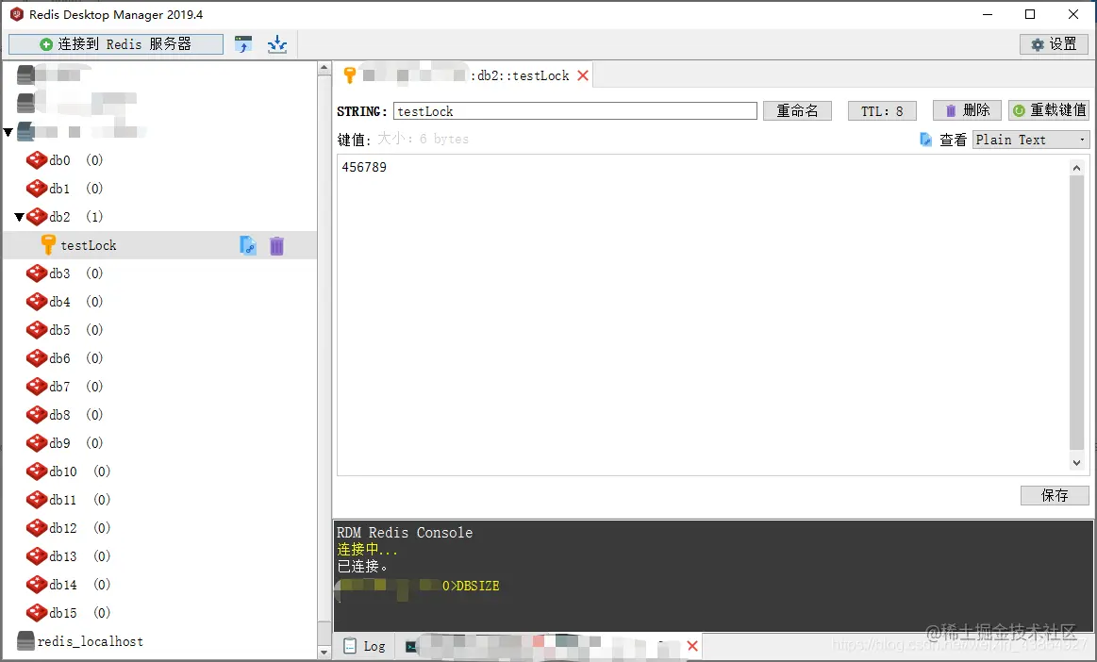This screenshot has width=1097, height=662.
Task: Collapse the db2 database node
Action: point(20,217)
